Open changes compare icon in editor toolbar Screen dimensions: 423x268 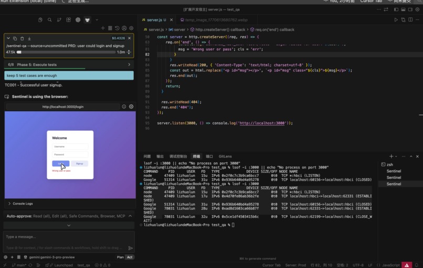click(403, 20)
